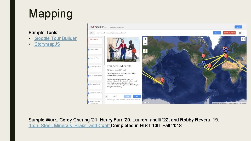251x141 pixels.
Task: Zoom in with the map plus button
Action: (145, 39)
